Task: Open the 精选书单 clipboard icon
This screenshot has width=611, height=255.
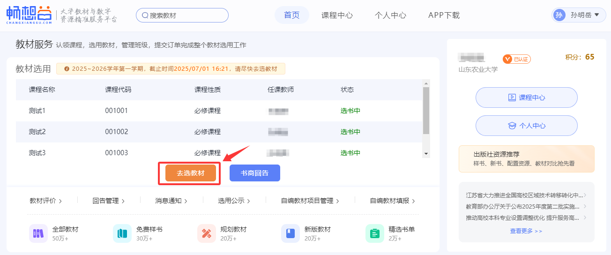Action: click(x=374, y=233)
